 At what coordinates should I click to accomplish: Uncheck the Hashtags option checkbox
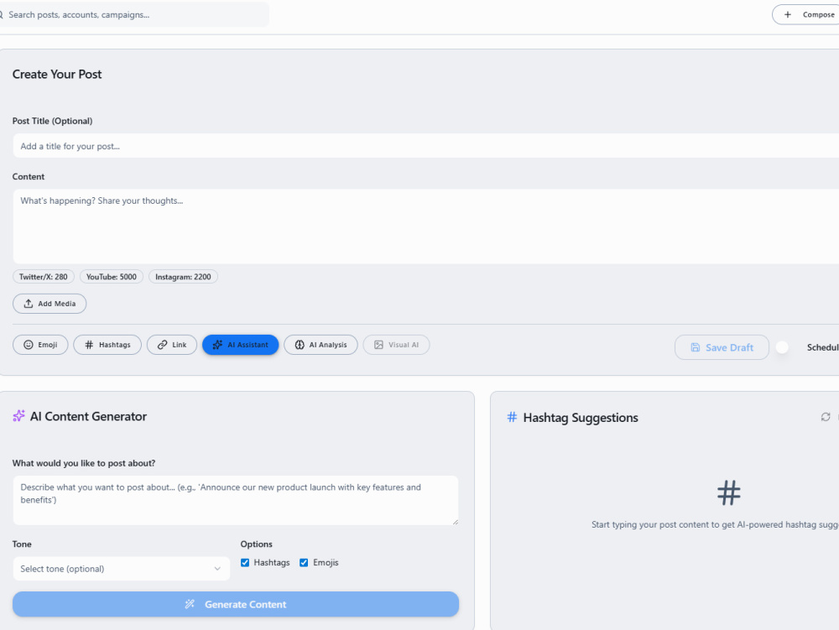245,563
